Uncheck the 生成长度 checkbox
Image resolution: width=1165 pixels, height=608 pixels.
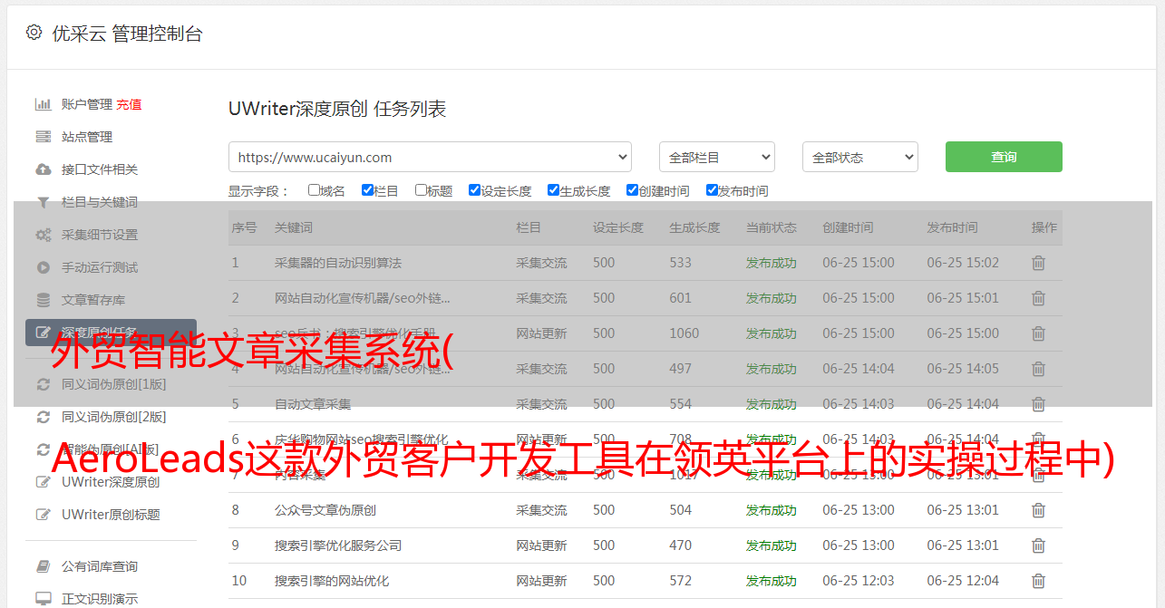pyautogui.click(x=553, y=190)
